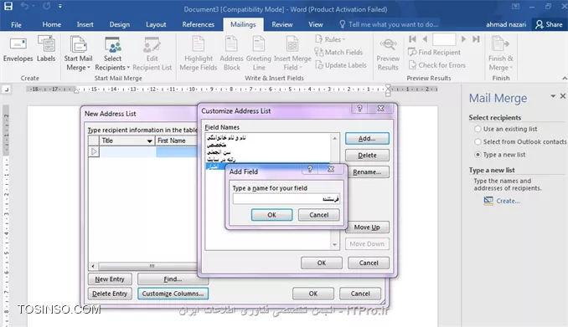568x327 pixels.
Task: Click Move Up button
Action: click(367, 227)
